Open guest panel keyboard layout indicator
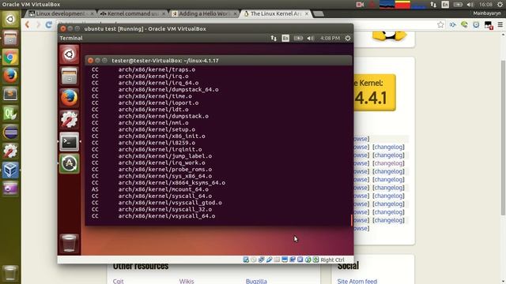The height and width of the screenshot is (284, 506). pos(285,38)
